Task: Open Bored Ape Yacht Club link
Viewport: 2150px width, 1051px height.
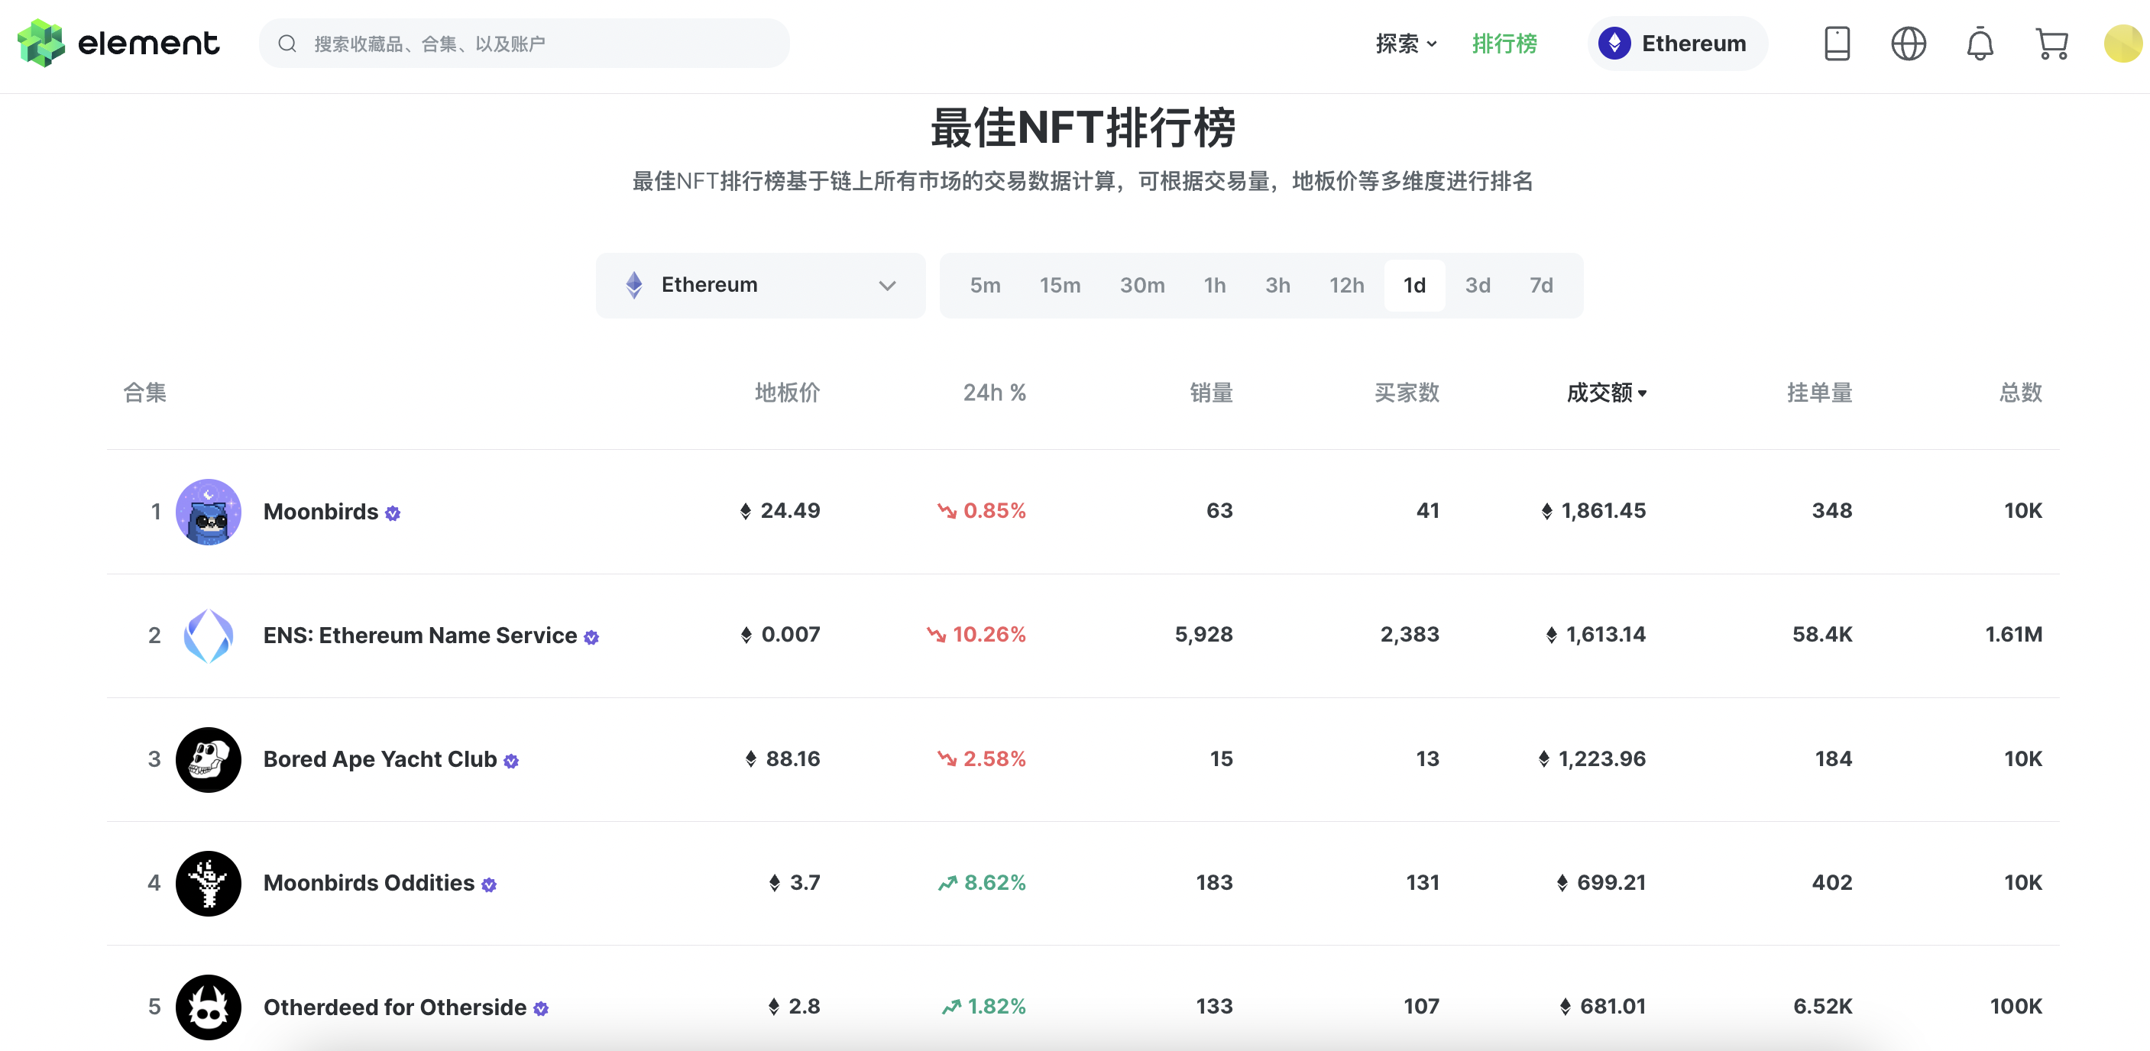Action: click(380, 759)
